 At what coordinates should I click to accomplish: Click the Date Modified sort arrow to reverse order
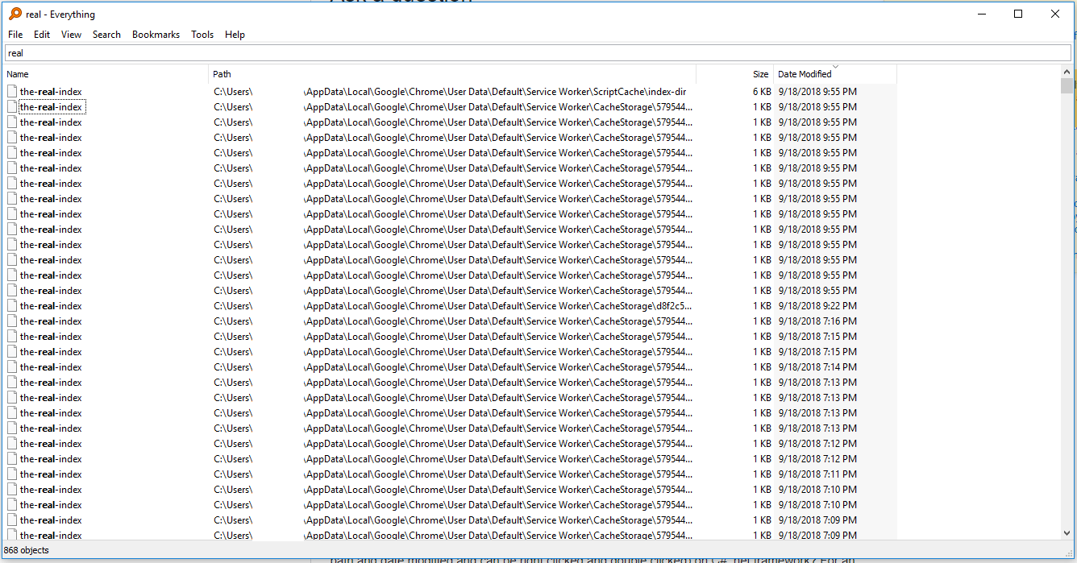pyautogui.click(x=834, y=68)
